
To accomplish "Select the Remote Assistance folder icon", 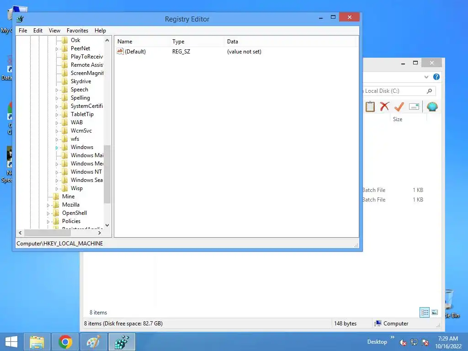I will point(64,65).
